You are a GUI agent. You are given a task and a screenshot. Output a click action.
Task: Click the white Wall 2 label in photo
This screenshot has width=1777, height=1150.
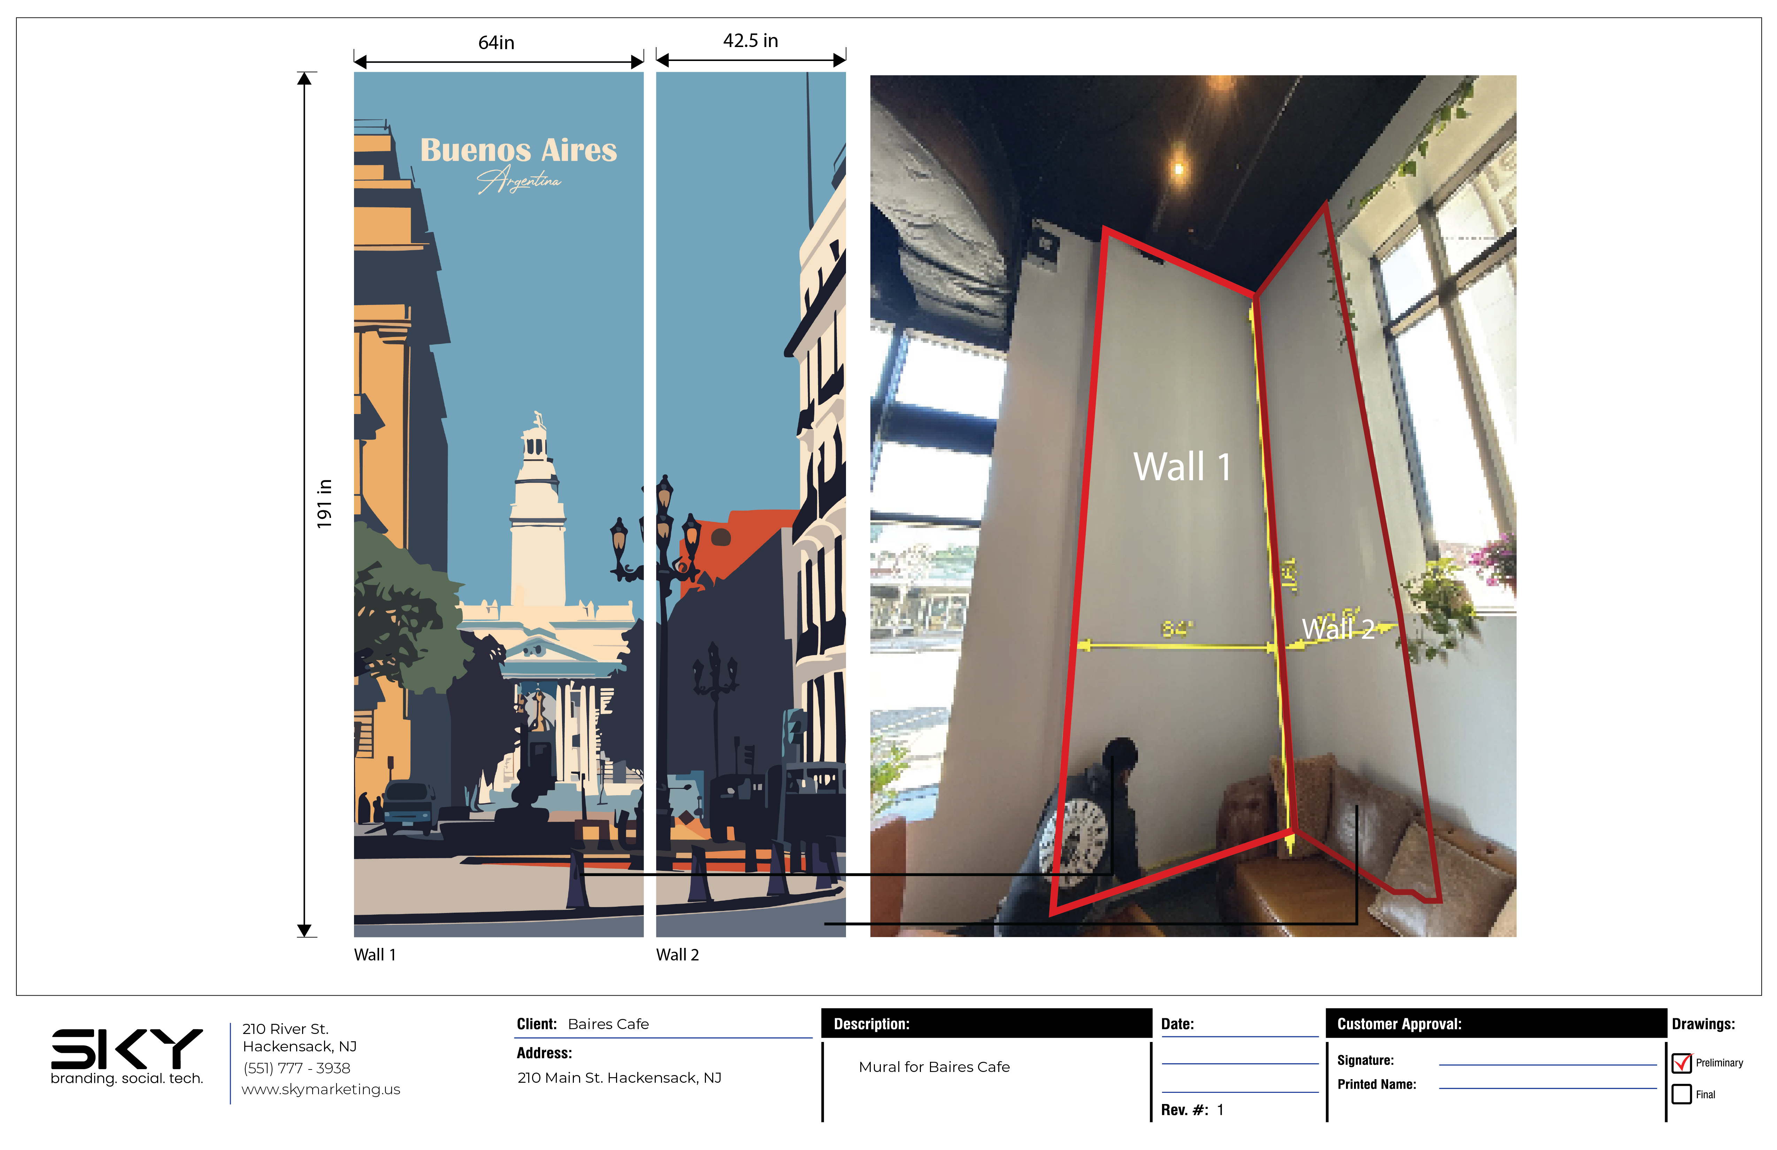(x=1338, y=629)
